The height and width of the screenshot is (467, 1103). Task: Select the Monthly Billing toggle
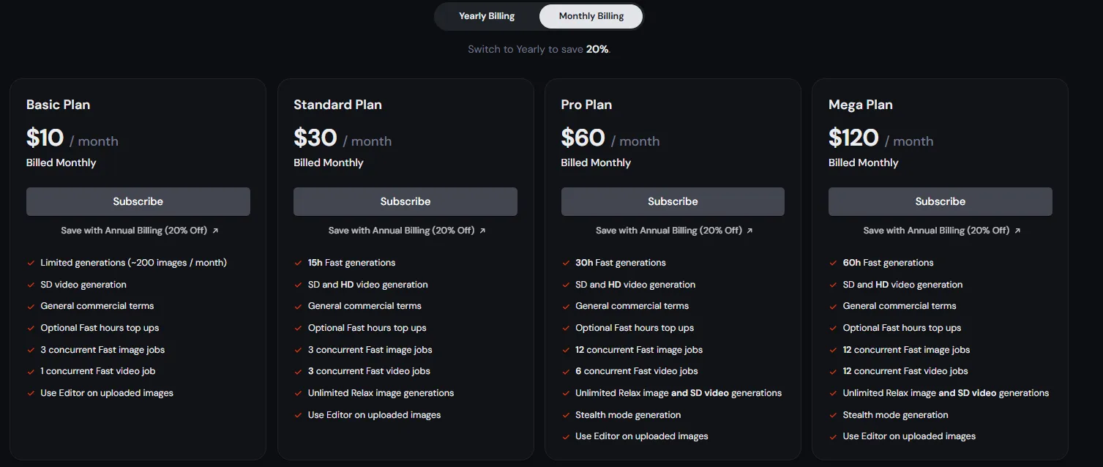coord(591,16)
